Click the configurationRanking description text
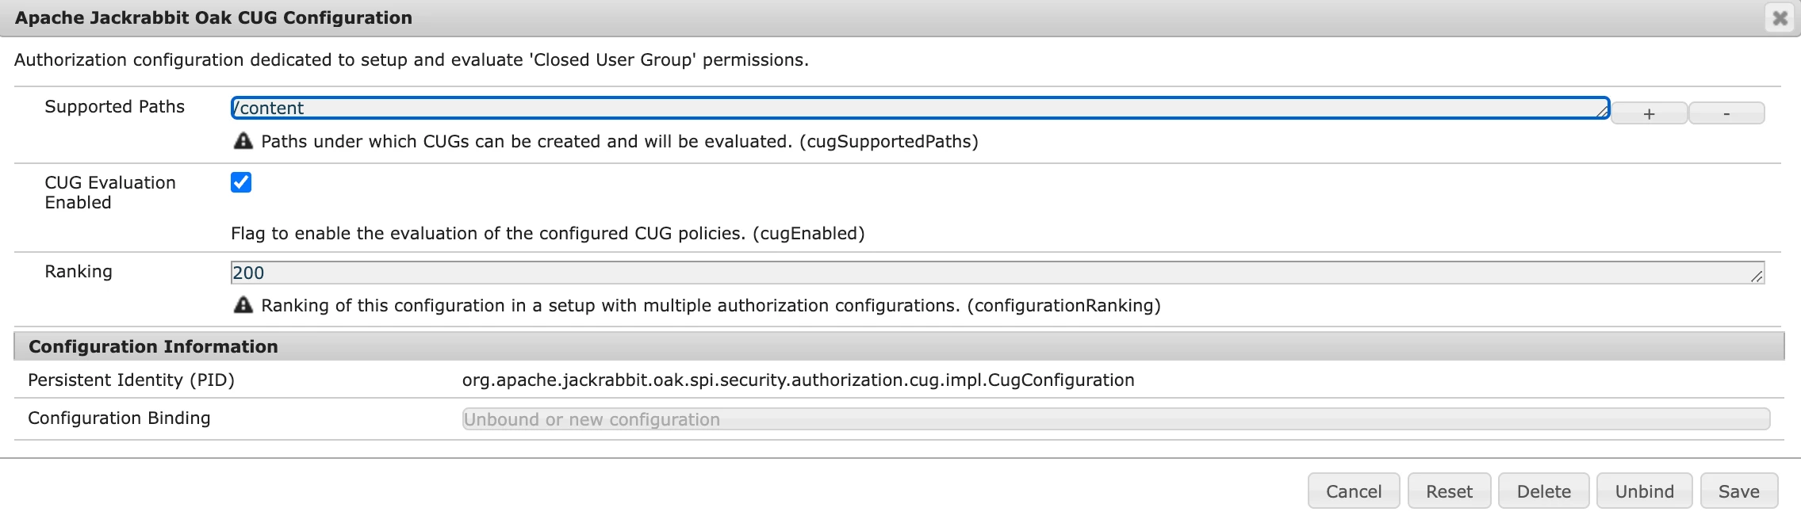Image resolution: width=1801 pixels, height=527 pixels. [711, 306]
